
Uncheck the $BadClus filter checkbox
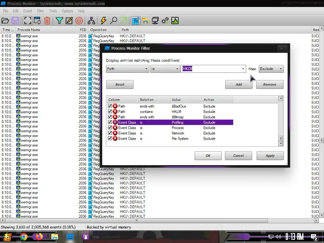(x=110, y=106)
